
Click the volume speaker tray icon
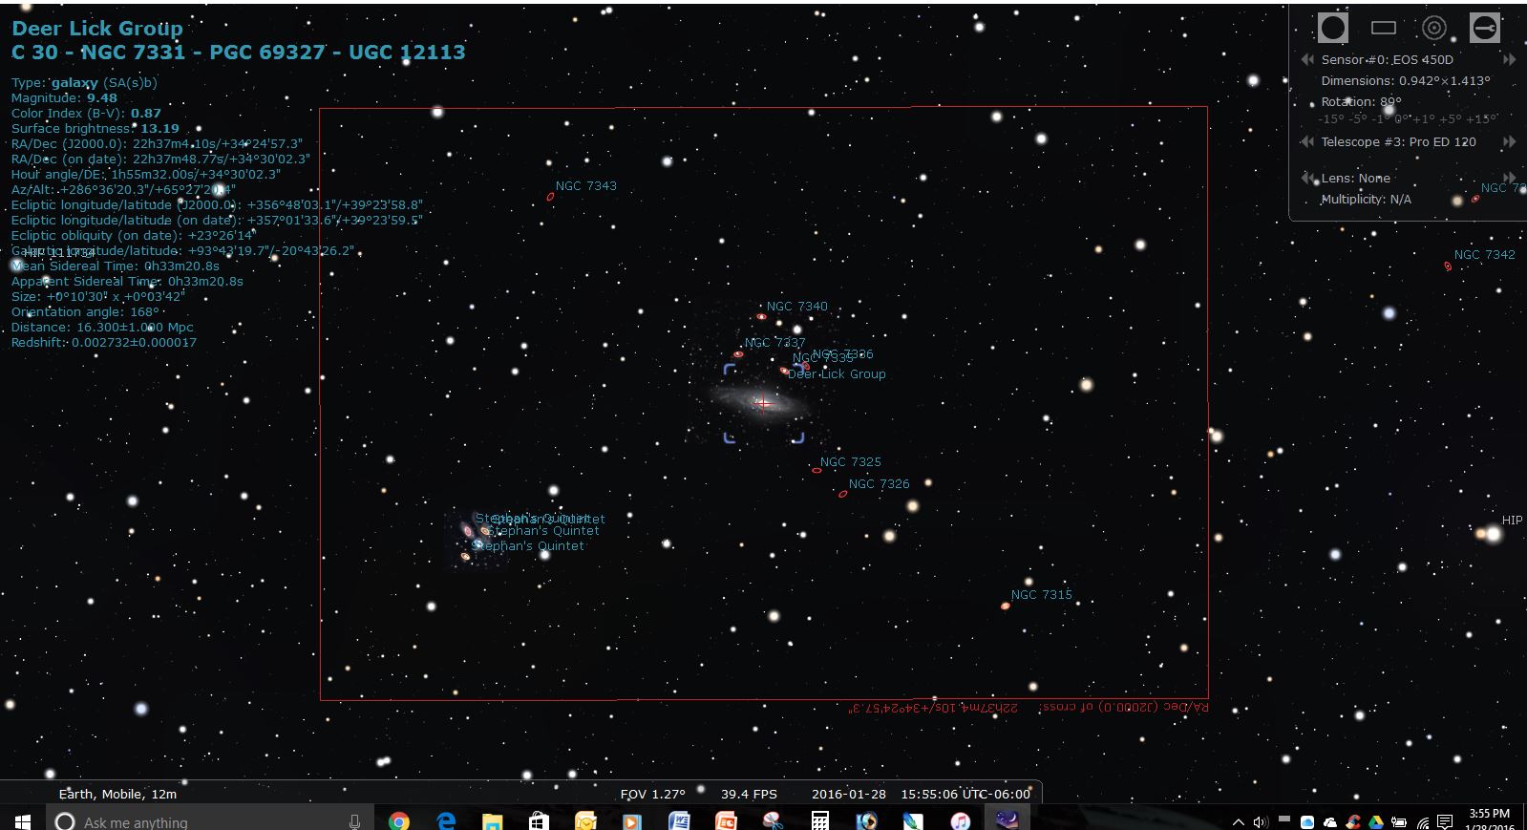click(x=1261, y=822)
